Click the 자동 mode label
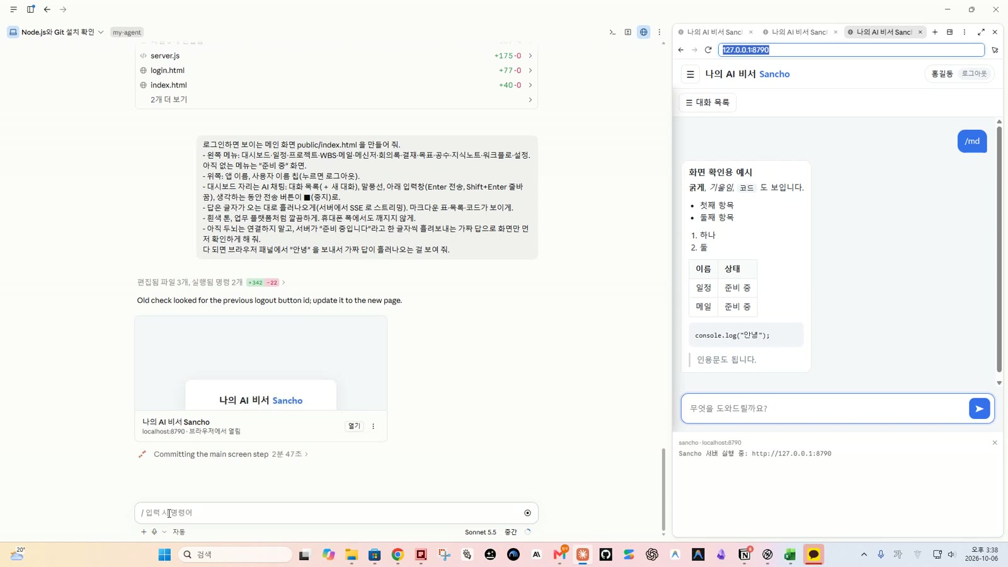Viewport: 1008px width, 567px height. [179, 532]
